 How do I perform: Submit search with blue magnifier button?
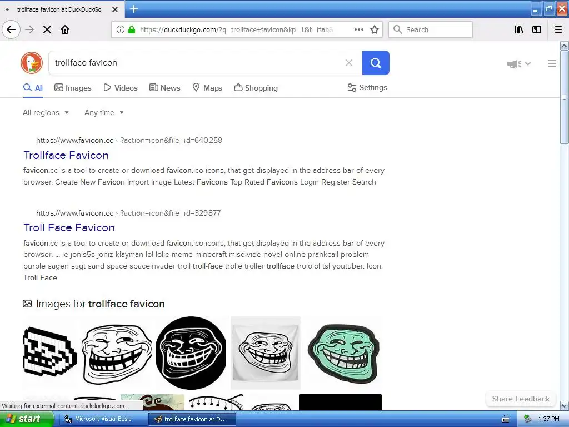(x=376, y=63)
